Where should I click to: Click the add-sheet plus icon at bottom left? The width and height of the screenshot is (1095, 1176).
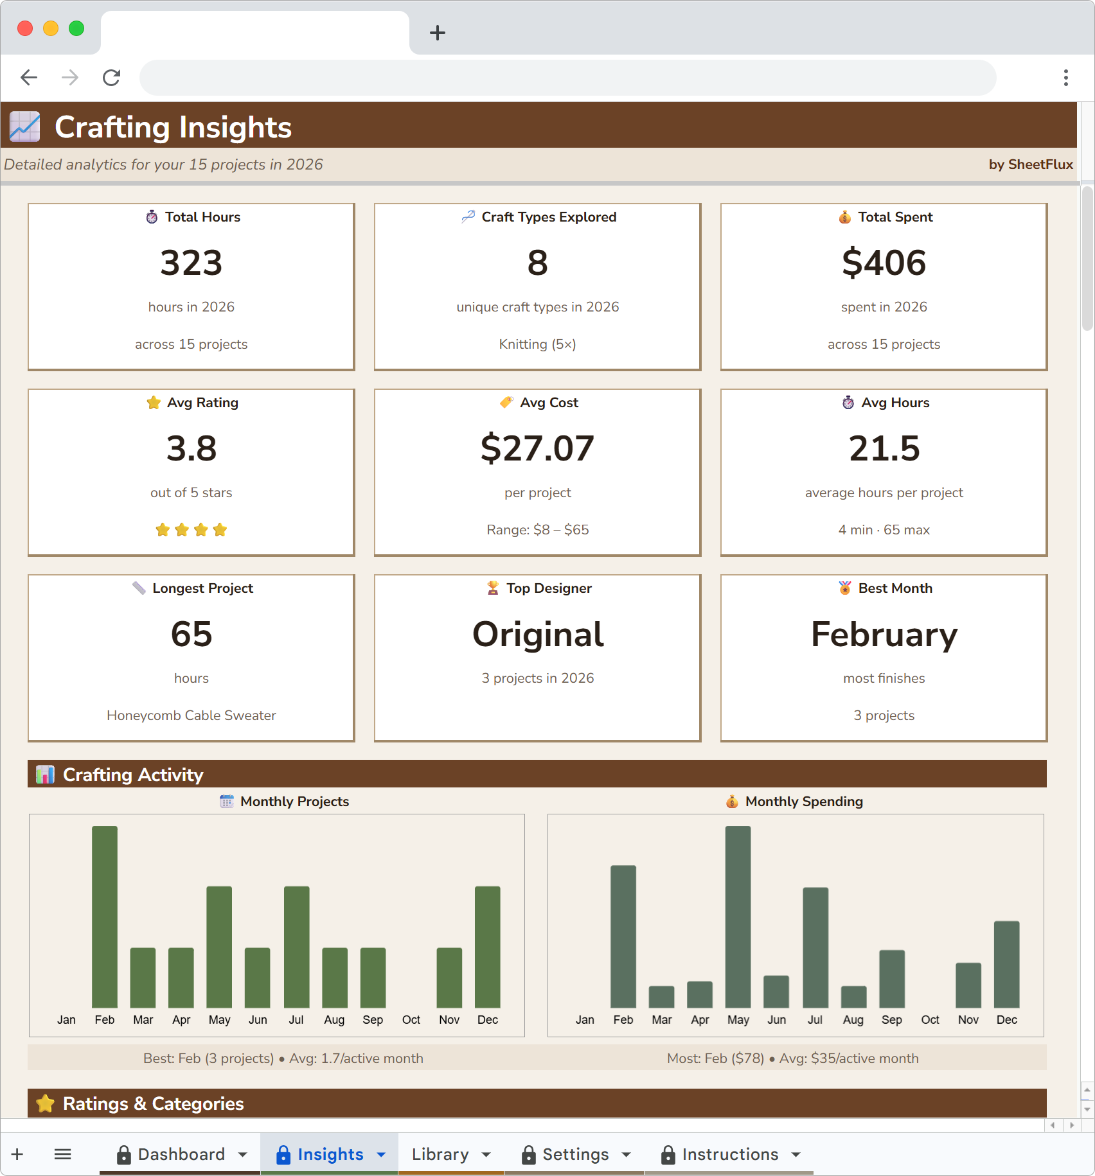(17, 1154)
